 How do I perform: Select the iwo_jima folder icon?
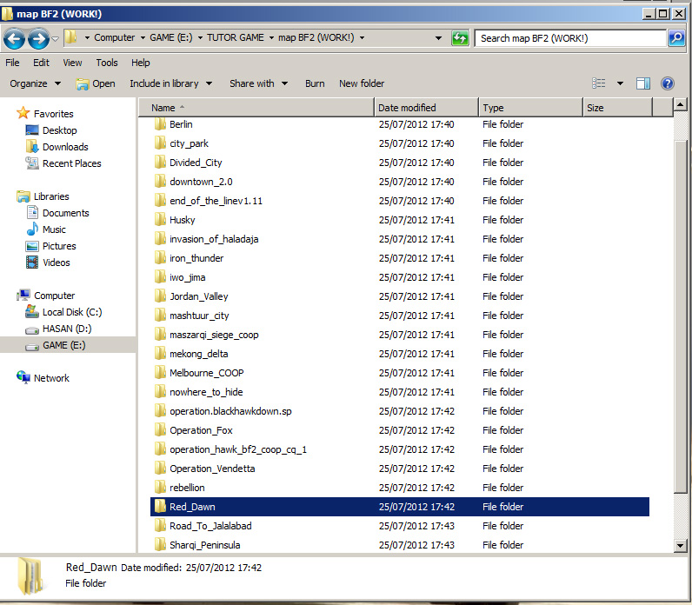tap(160, 277)
